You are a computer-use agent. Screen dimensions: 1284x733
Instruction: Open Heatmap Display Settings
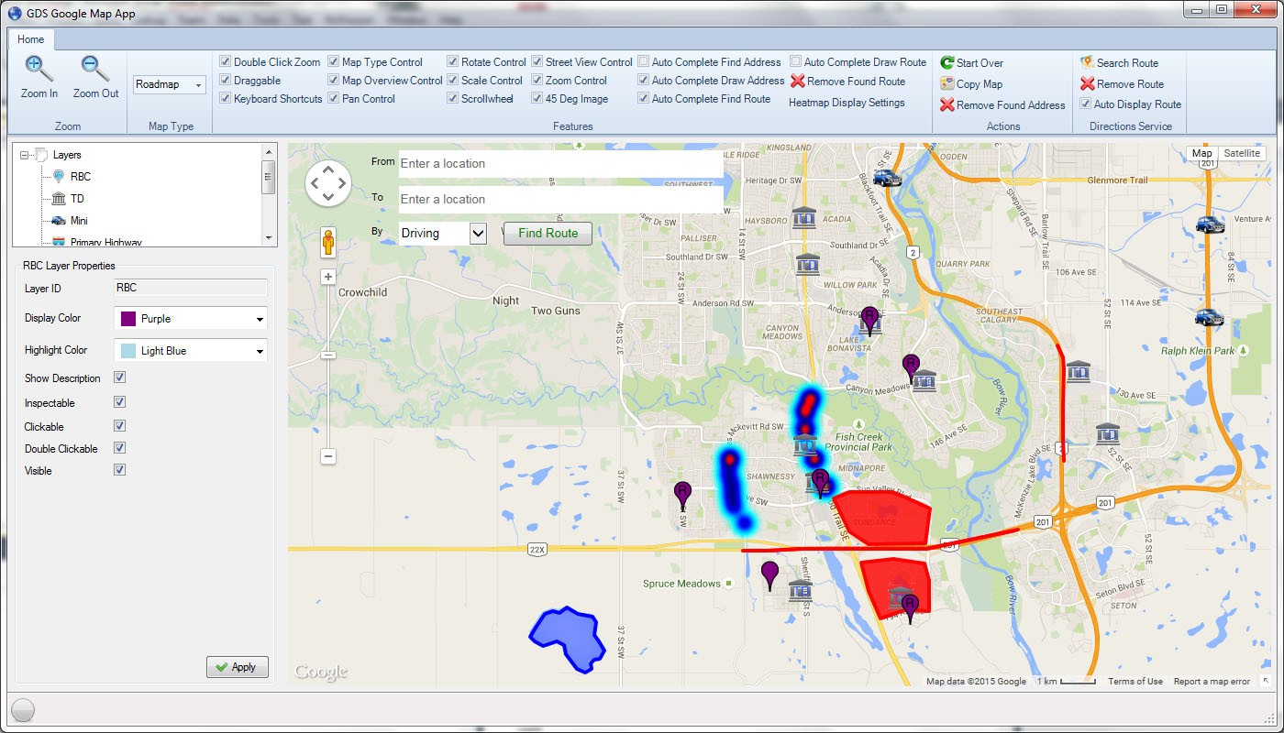[x=847, y=103]
